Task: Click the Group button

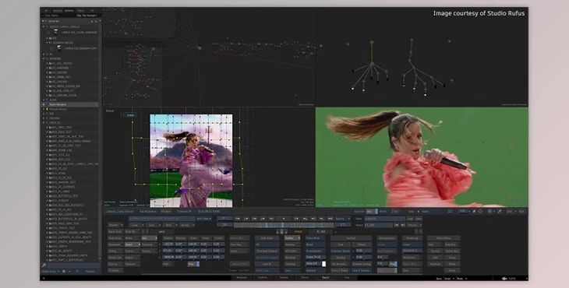Action: (x=452, y=258)
